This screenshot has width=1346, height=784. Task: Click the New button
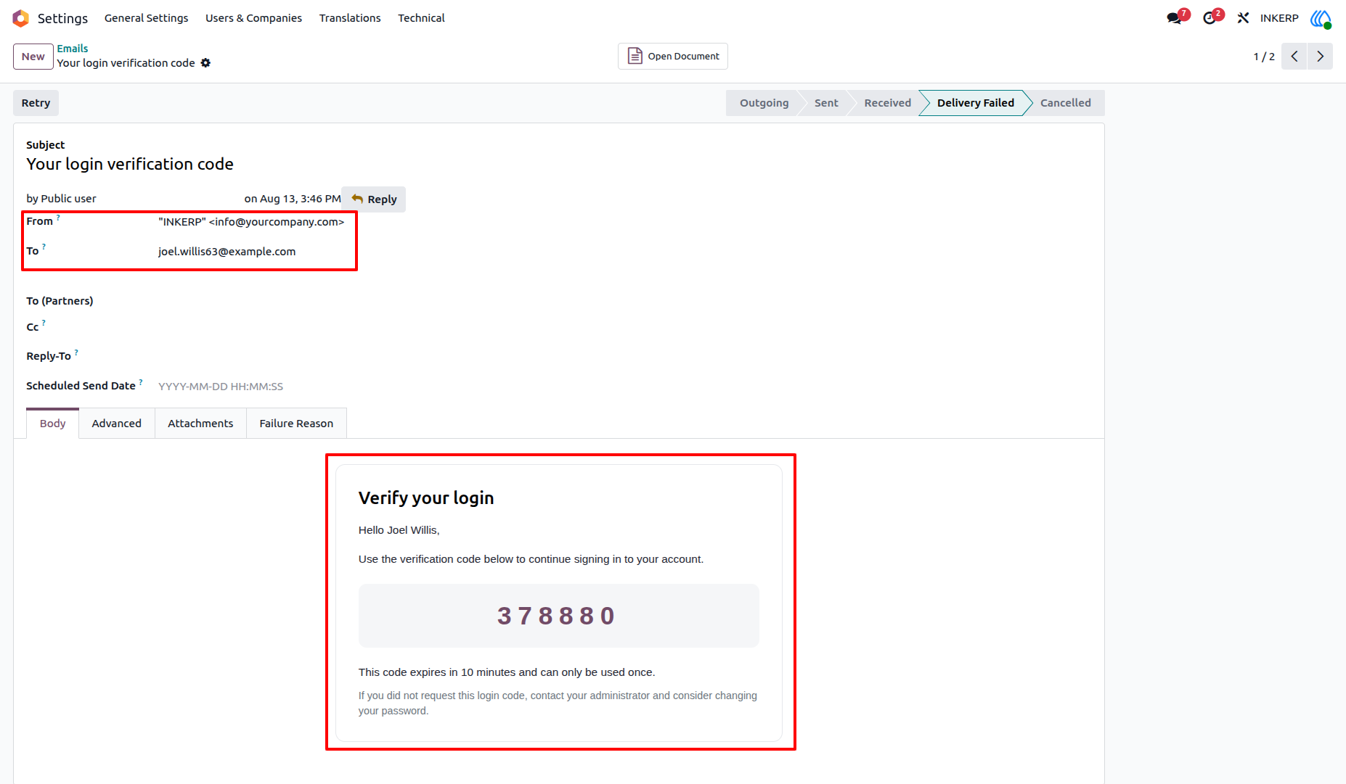[33, 57]
